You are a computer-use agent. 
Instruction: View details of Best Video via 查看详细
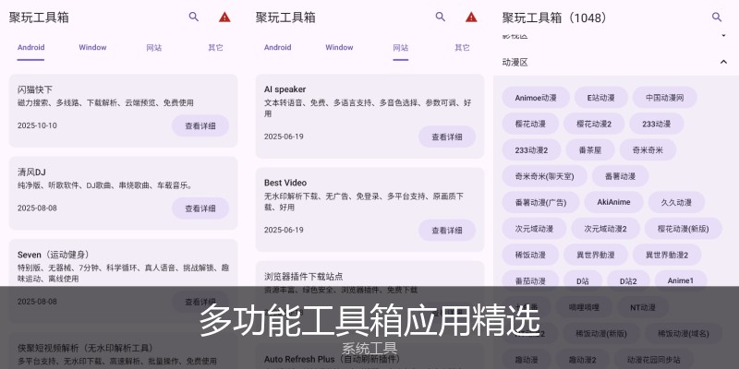tap(447, 230)
